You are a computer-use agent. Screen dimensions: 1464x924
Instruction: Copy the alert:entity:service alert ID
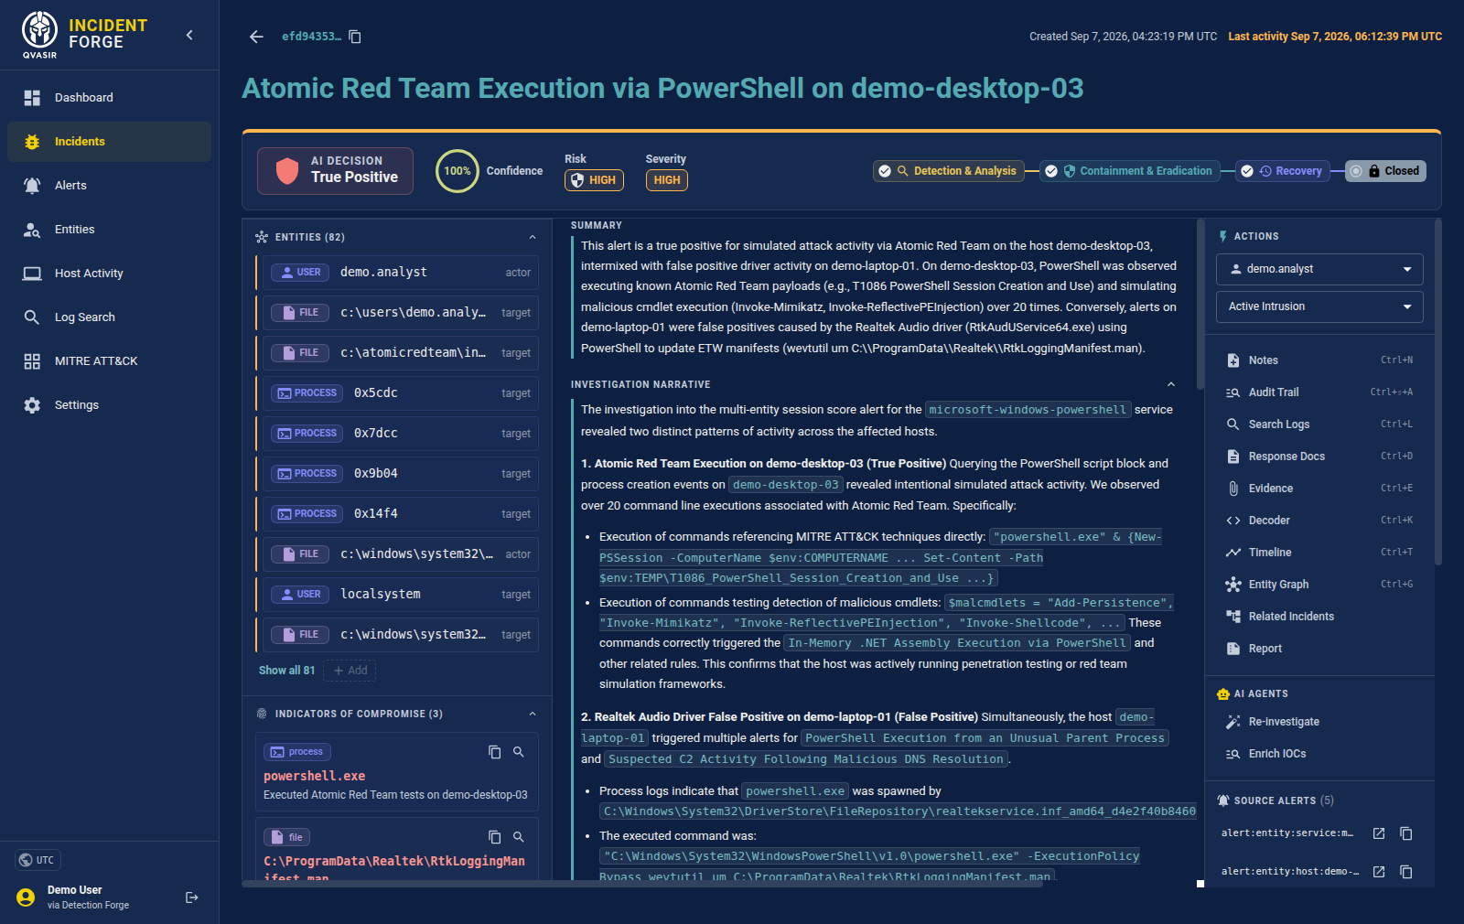[1406, 833]
